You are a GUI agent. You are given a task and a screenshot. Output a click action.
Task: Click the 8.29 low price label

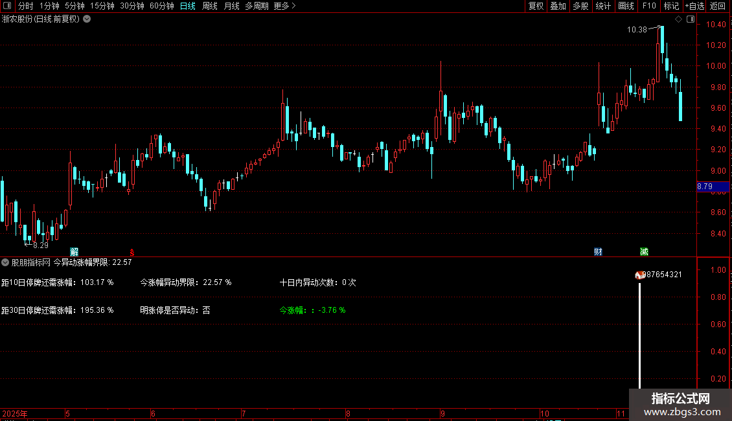(41, 245)
